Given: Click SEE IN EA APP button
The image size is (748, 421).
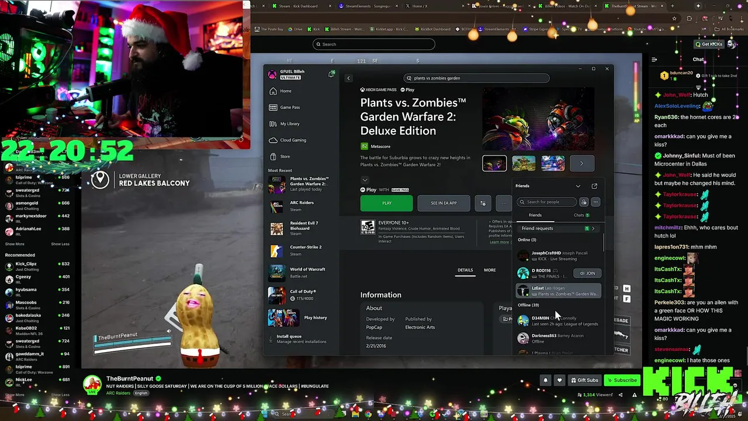Looking at the screenshot, I should coord(444,203).
